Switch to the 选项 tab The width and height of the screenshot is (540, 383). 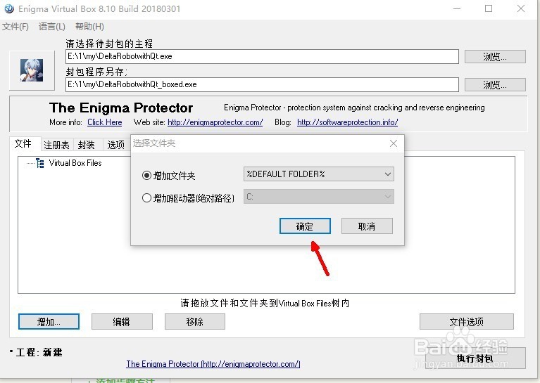115,145
